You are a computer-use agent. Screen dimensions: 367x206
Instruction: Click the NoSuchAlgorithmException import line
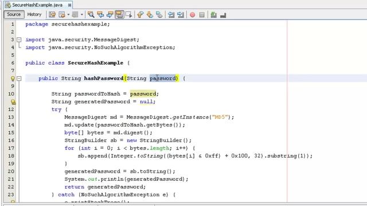[x=100, y=47]
